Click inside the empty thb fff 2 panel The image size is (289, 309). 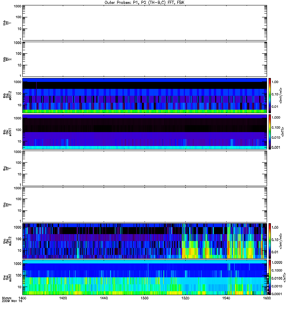144,59
